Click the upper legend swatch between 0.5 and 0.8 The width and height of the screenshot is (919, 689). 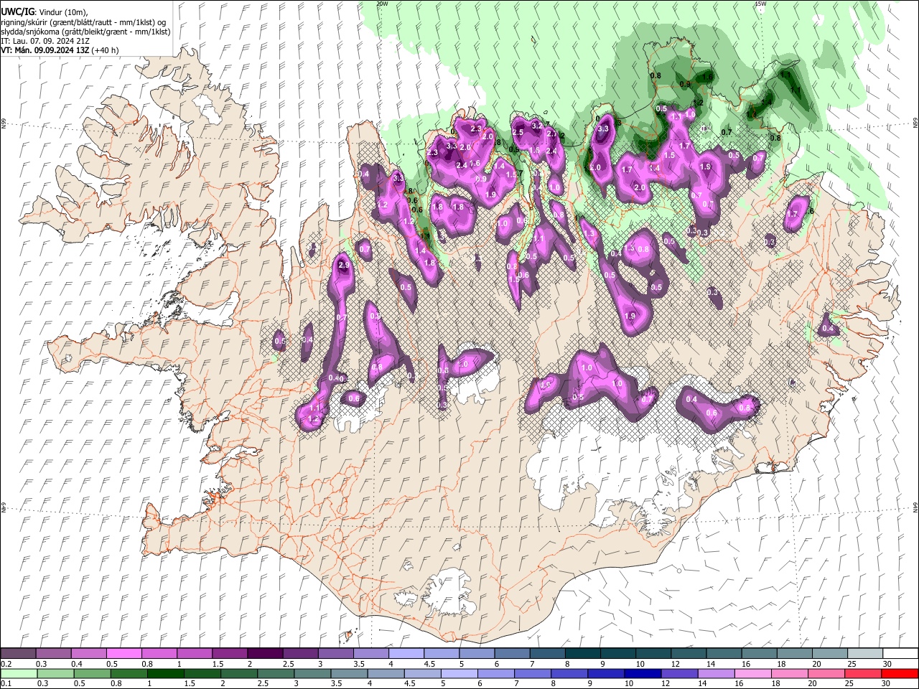click(x=123, y=654)
